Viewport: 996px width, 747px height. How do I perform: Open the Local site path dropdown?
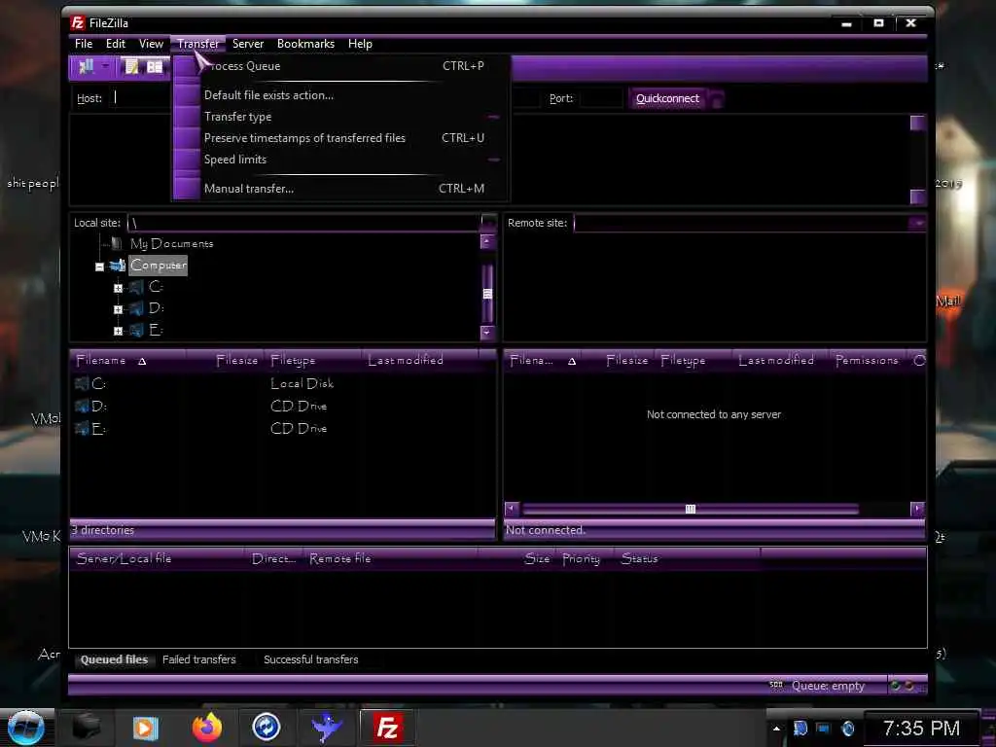click(x=488, y=223)
